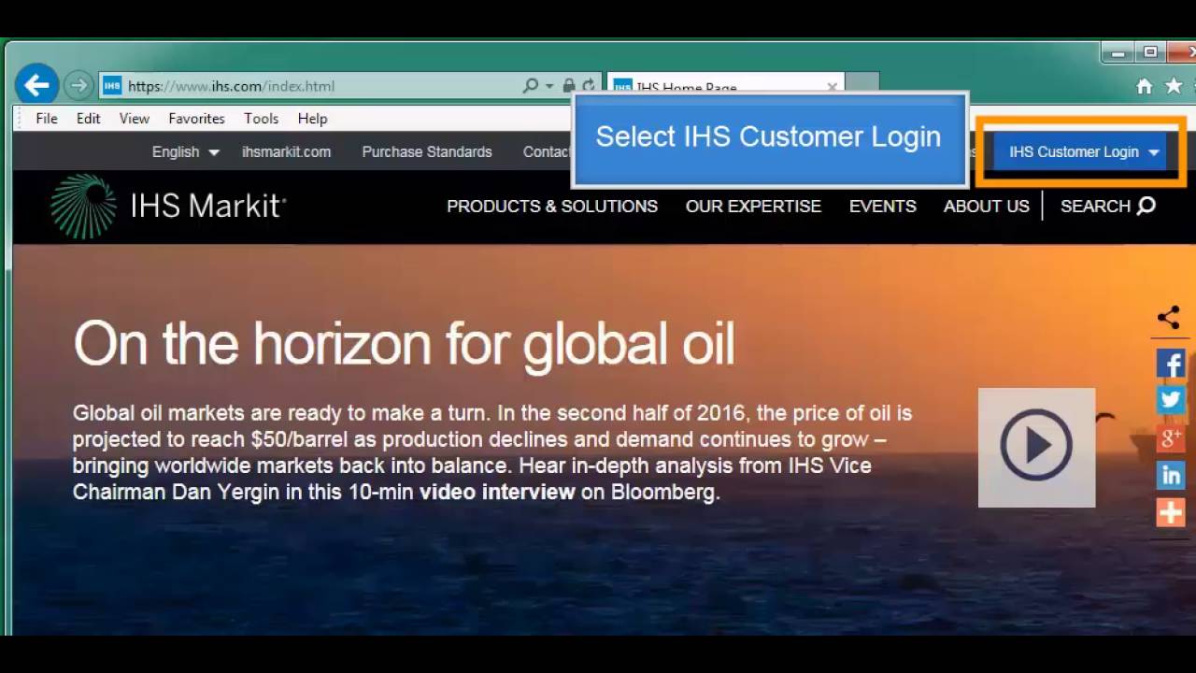Minimize the browser window
The image size is (1196, 673).
1118,52
